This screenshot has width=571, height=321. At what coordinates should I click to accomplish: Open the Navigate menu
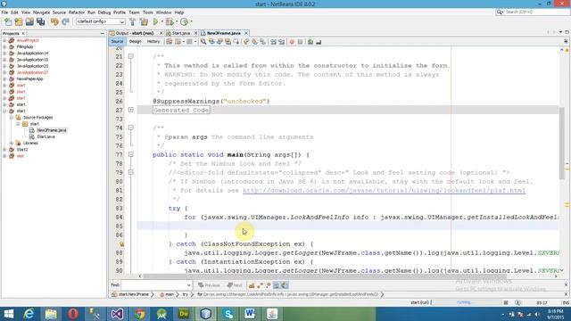click(x=42, y=12)
